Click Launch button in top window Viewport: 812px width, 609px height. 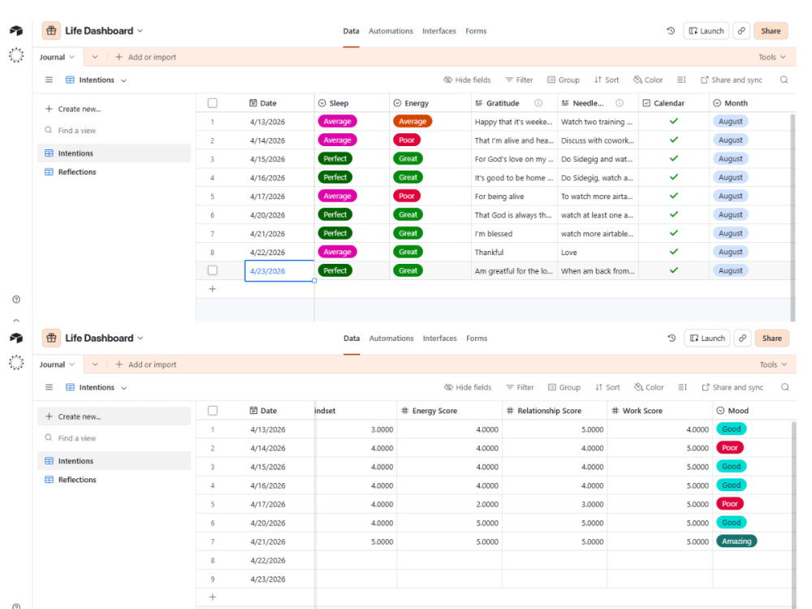(x=706, y=31)
